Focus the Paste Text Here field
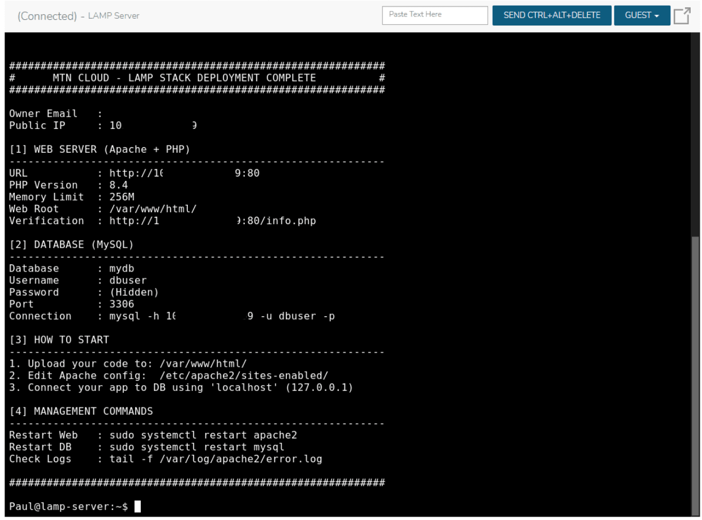The width and height of the screenshot is (702, 520). [435, 15]
